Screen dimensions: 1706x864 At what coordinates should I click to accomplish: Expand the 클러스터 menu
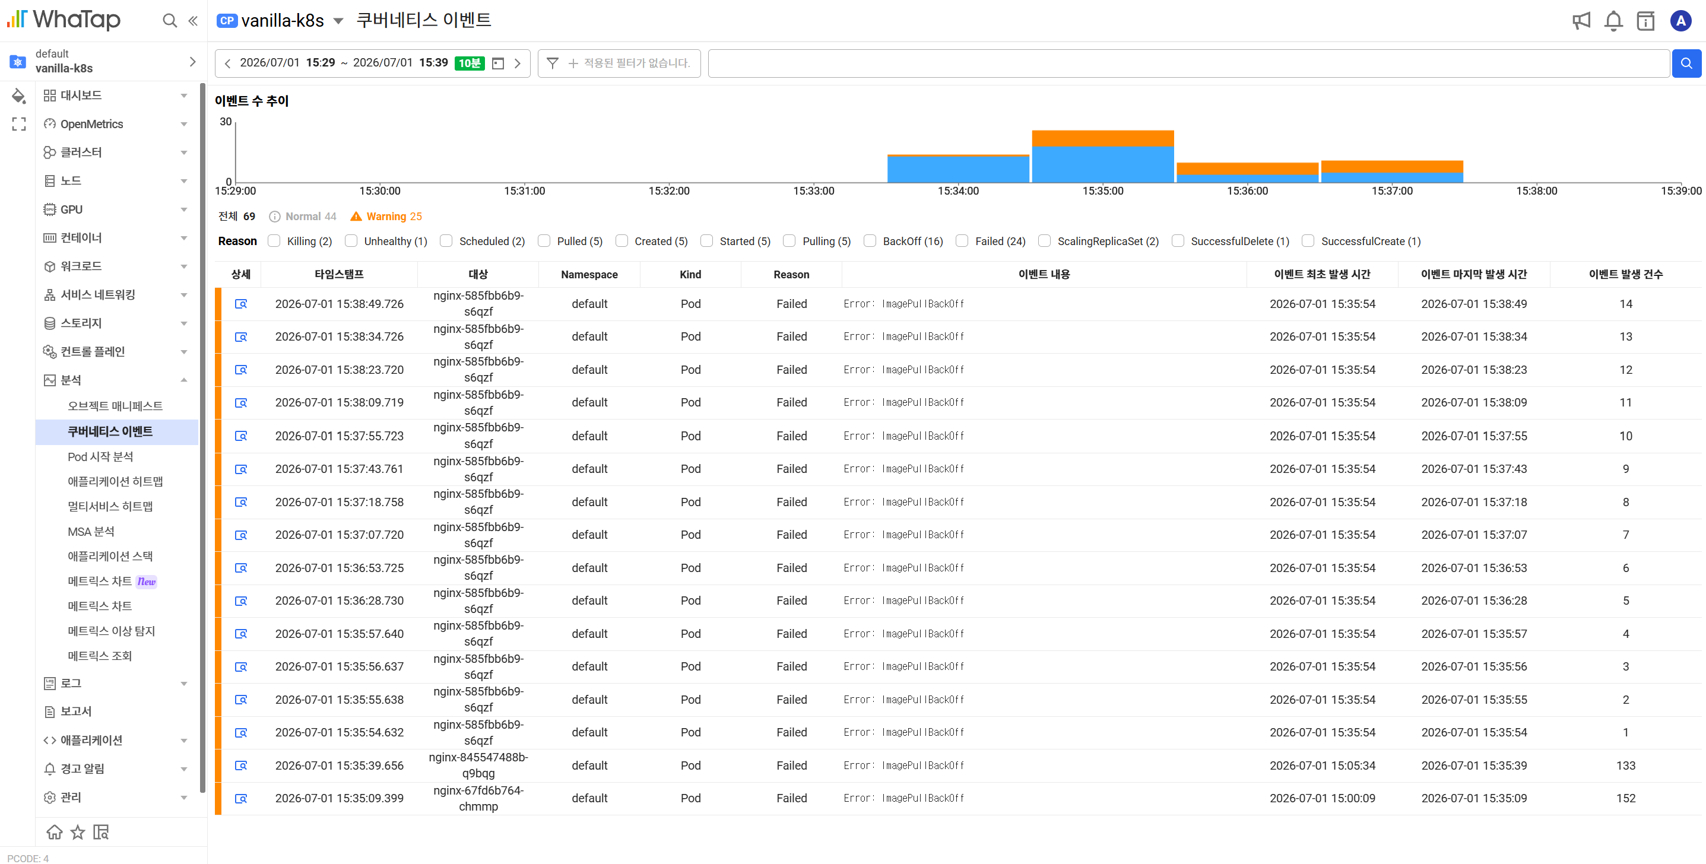coord(183,153)
